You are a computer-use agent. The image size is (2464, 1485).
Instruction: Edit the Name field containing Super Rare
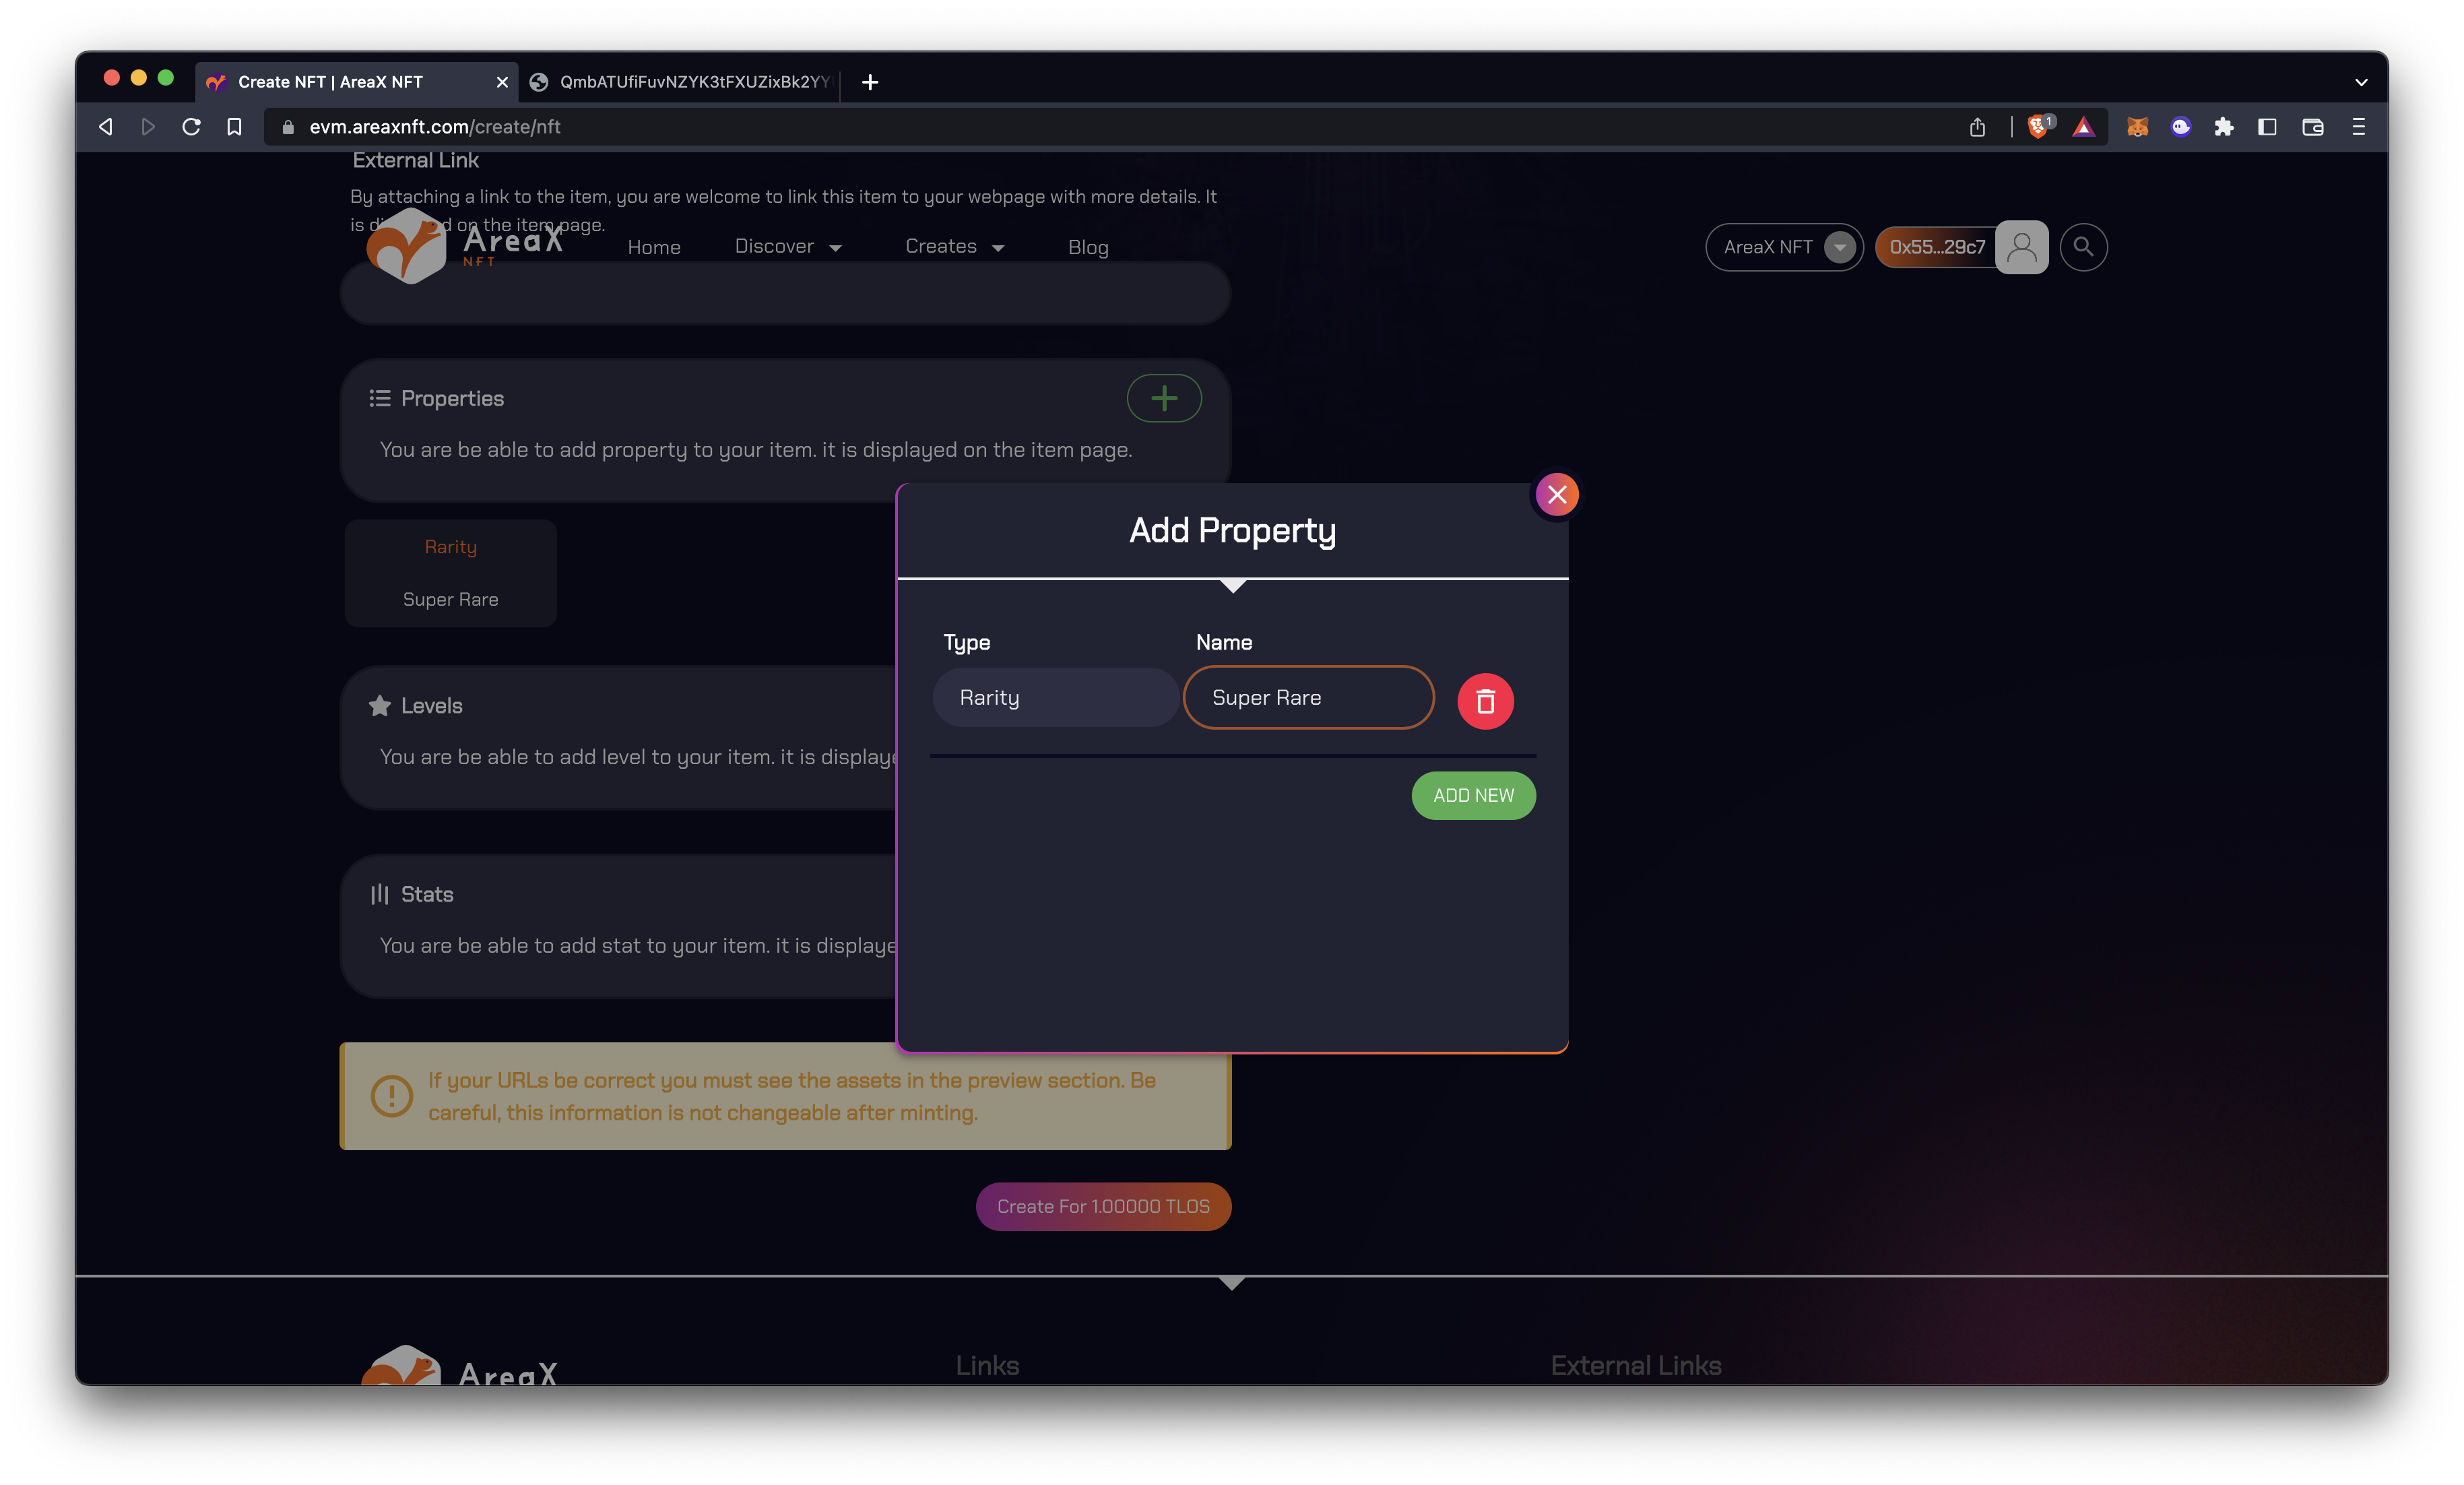pyautogui.click(x=1308, y=697)
